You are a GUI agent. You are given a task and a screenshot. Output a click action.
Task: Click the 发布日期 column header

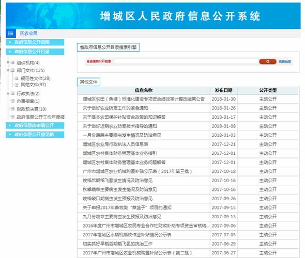pos(223,90)
